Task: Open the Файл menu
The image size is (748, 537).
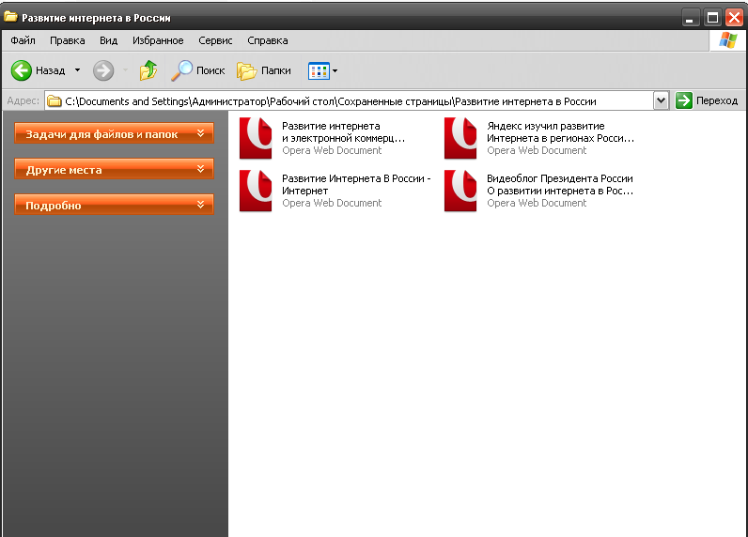Action: 23,40
